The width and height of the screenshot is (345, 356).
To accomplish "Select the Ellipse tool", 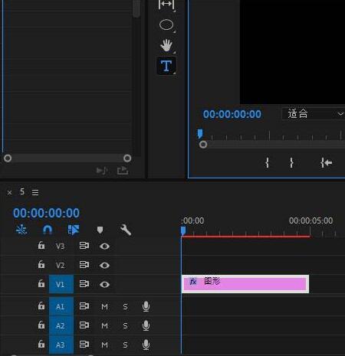I will (166, 25).
